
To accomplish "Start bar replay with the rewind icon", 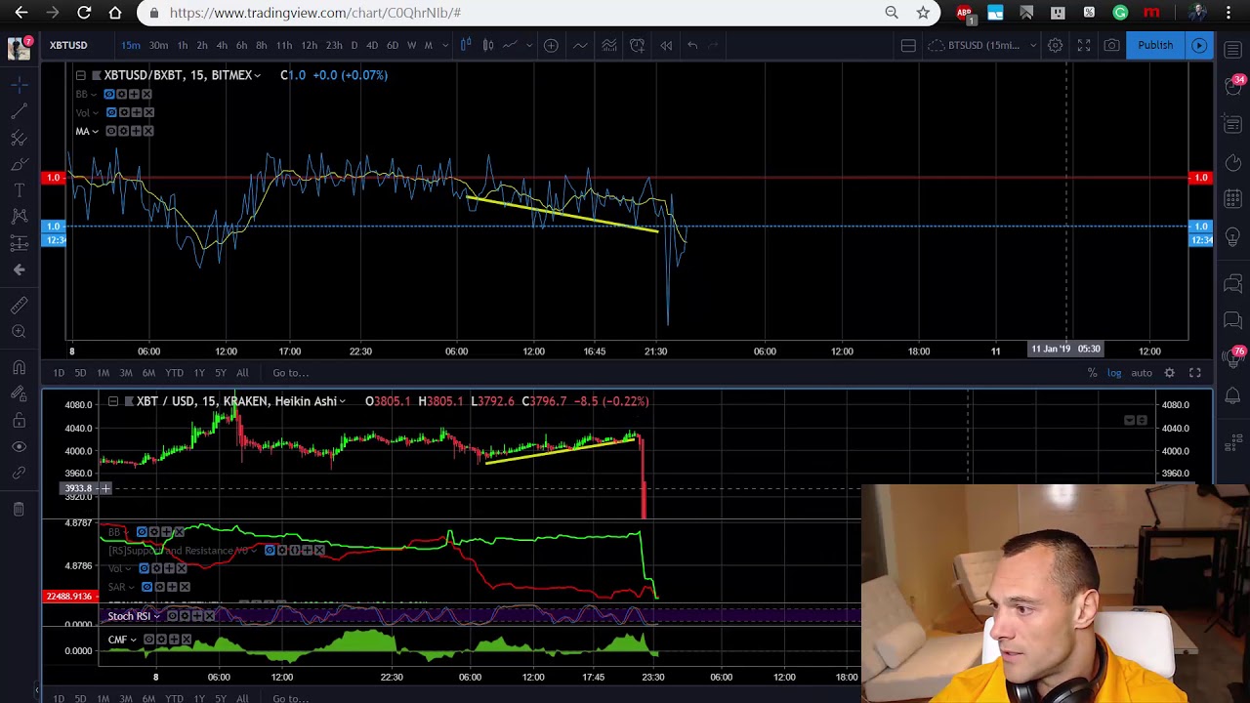I will point(666,45).
